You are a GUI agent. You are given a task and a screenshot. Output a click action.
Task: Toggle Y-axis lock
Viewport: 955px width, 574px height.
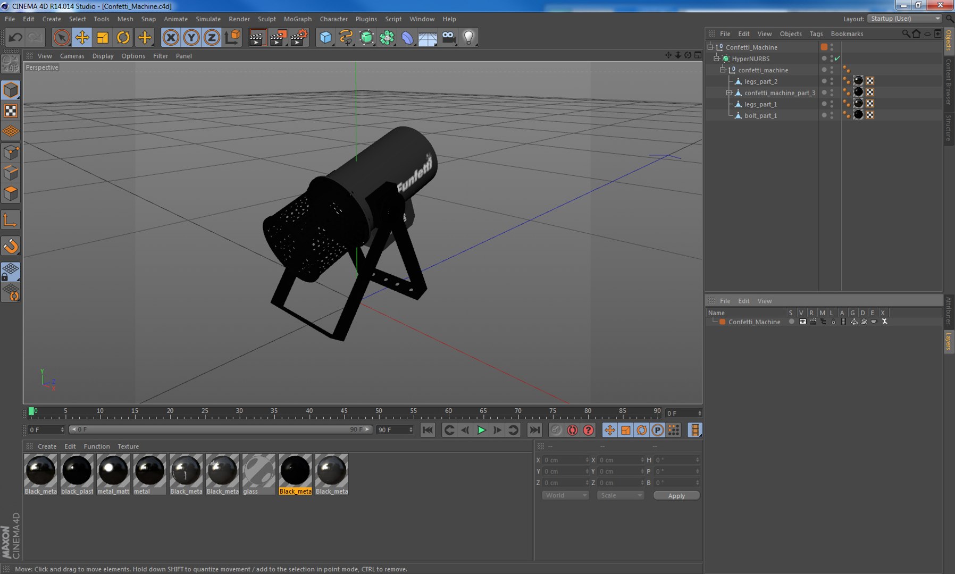pos(191,37)
